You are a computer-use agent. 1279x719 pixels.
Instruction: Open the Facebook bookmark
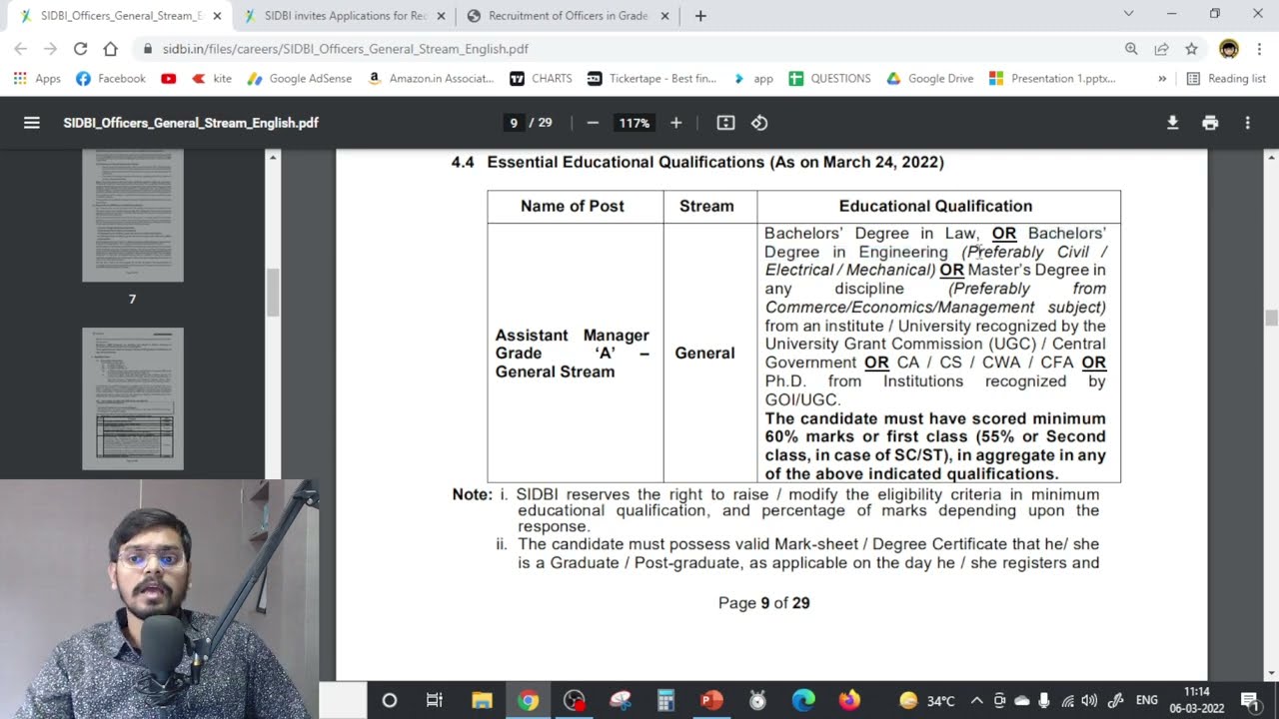[x=111, y=78]
